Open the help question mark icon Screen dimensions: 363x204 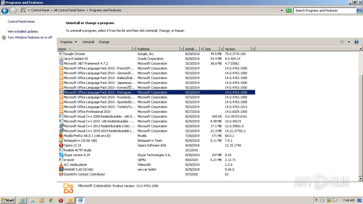point(356,42)
